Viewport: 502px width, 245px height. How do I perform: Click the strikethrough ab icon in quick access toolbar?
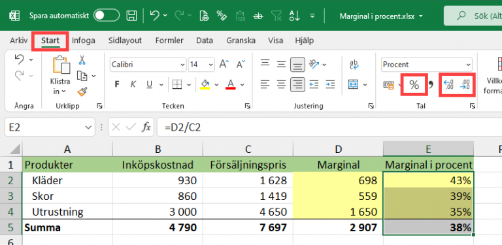258,15
